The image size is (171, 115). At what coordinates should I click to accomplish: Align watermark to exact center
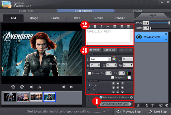coord(118,88)
